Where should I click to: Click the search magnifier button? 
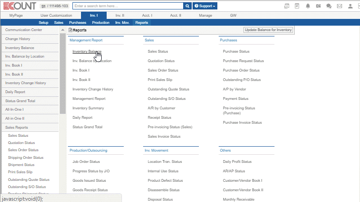[x=187, y=6]
